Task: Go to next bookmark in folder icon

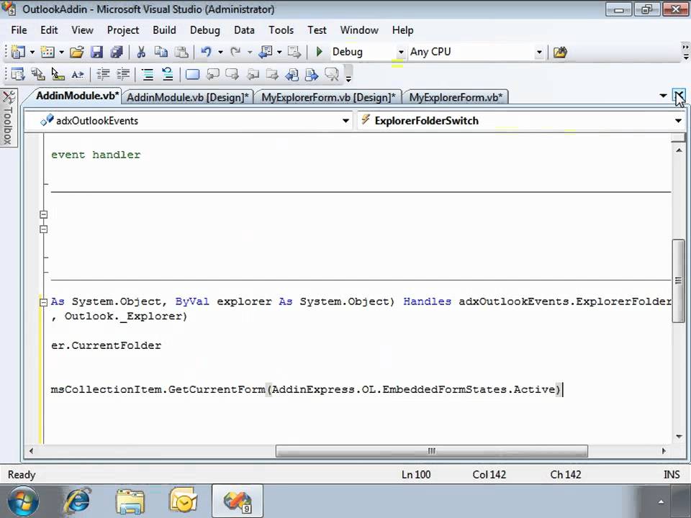Action: click(x=272, y=74)
